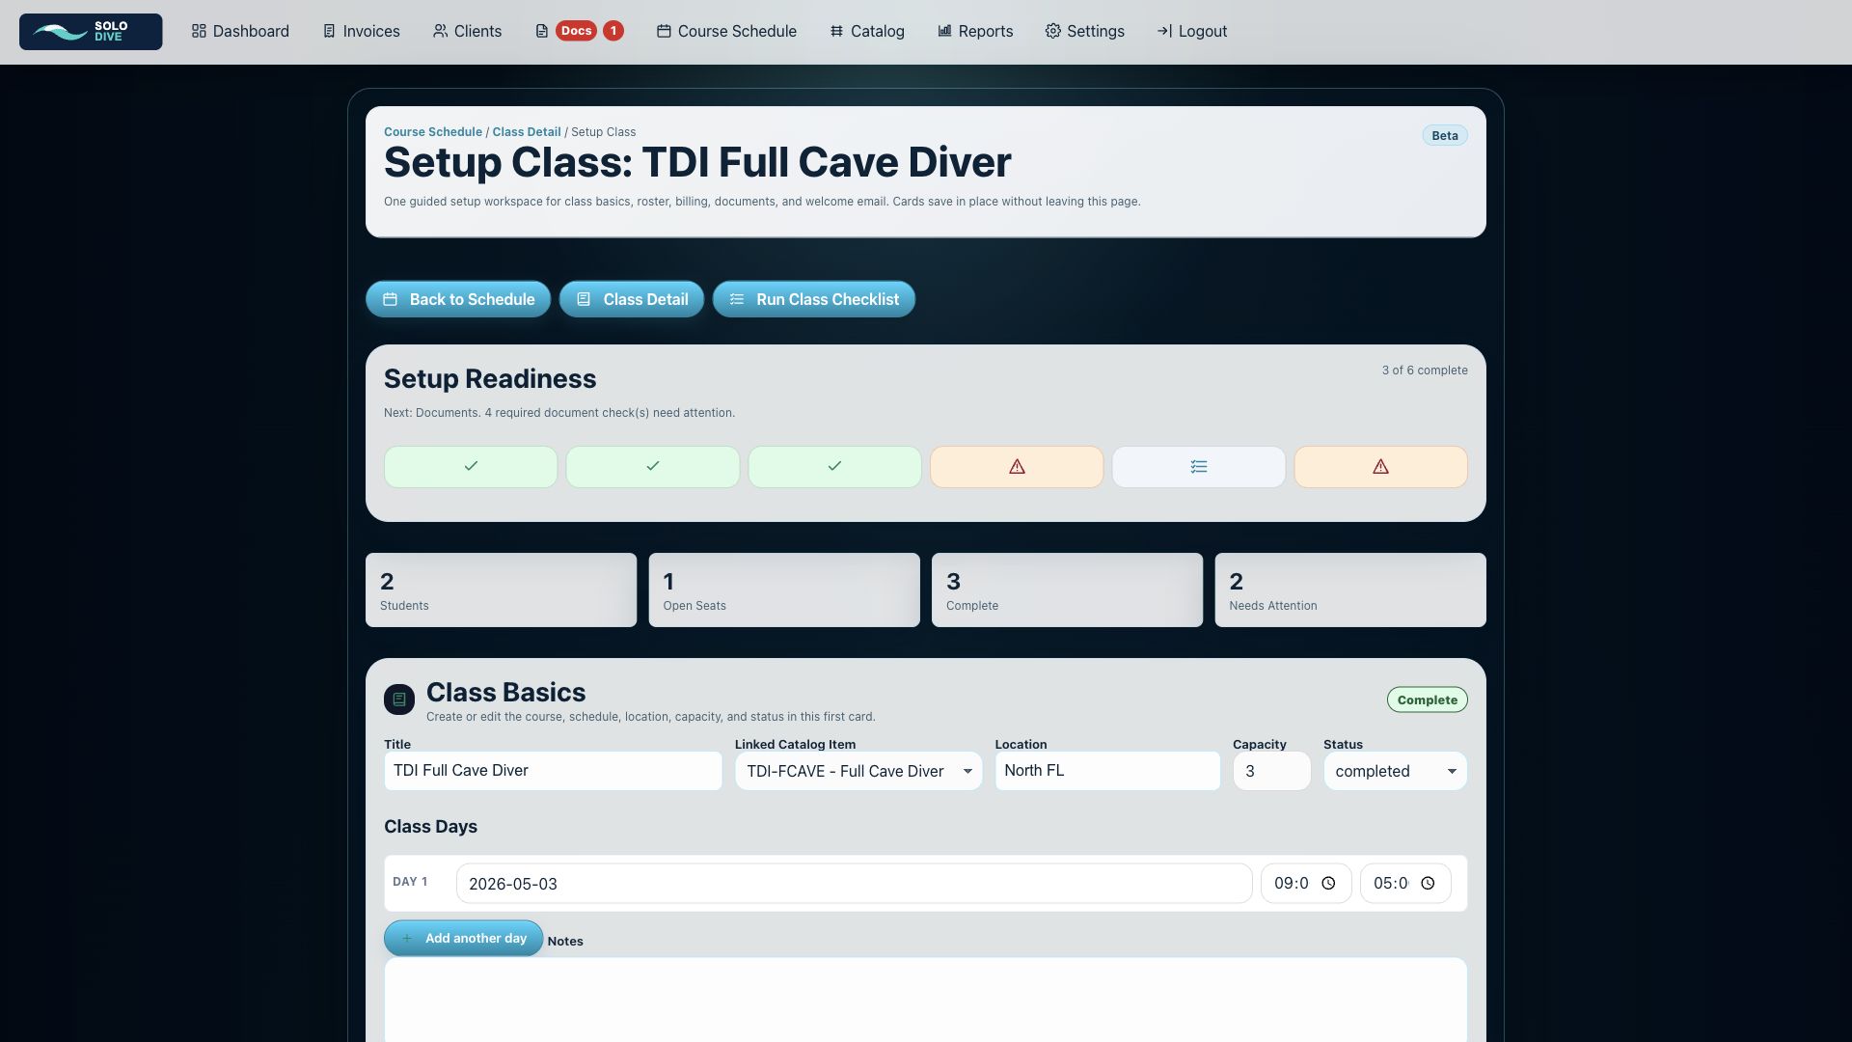Open the Clients page

(x=467, y=32)
